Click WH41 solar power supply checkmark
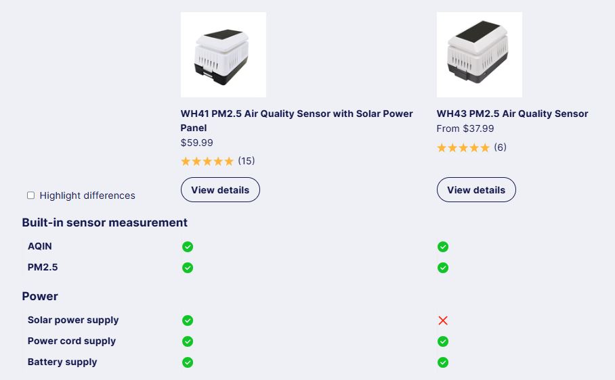615x380 pixels. tap(188, 320)
